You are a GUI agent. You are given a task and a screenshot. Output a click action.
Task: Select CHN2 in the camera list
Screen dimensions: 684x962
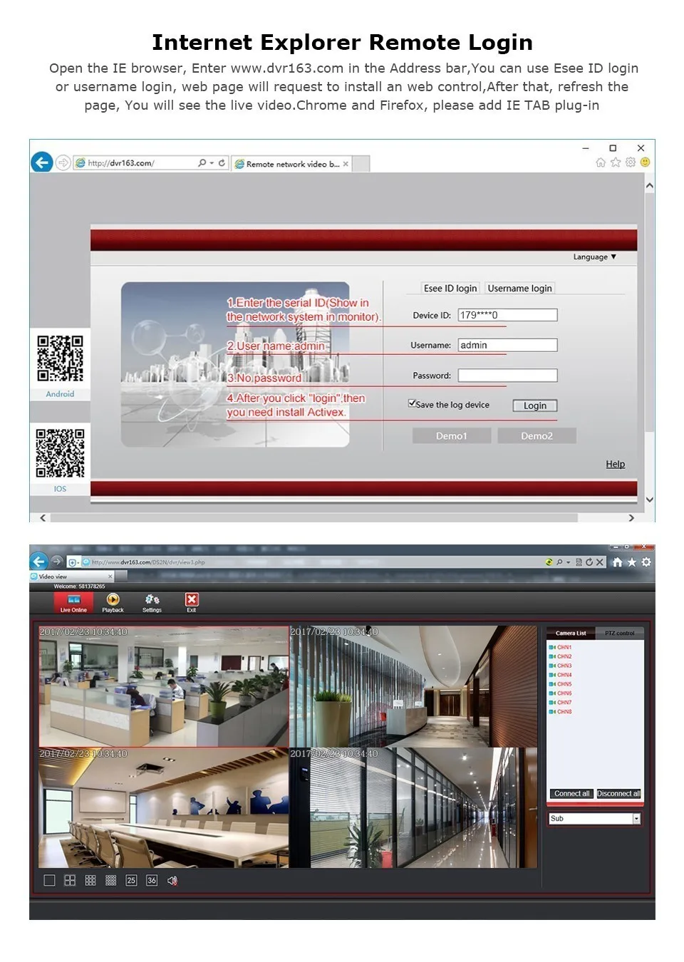coord(560,656)
